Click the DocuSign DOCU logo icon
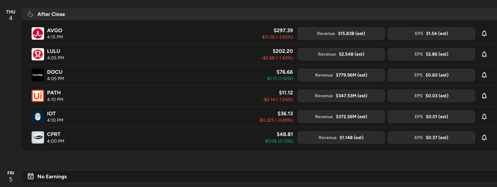 [38, 75]
